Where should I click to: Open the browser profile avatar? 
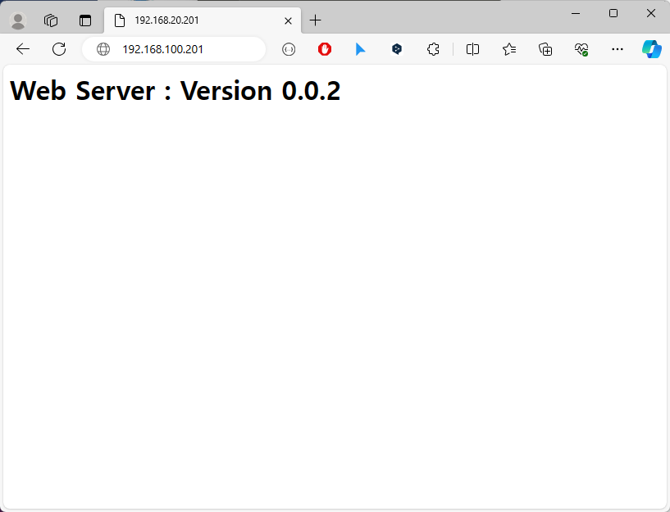pos(18,20)
